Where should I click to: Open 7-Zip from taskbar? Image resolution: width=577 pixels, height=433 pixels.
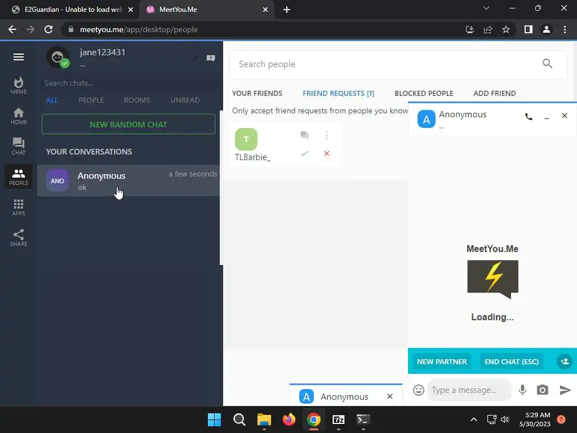pyautogui.click(x=339, y=419)
